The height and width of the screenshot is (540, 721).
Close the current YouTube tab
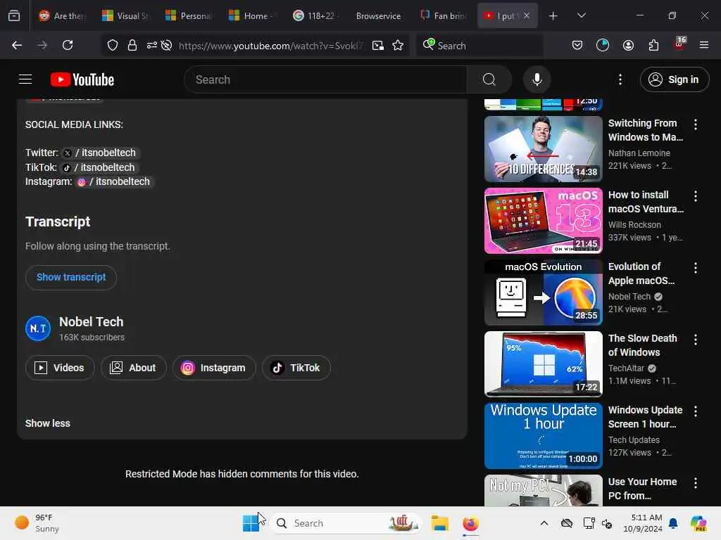pos(527,15)
